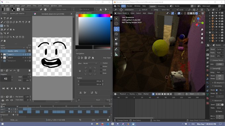Image resolution: width=225 pixels, height=126 pixels.
Task: Select Krita's Color Picker eyedropper tool
Action: [5, 30]
